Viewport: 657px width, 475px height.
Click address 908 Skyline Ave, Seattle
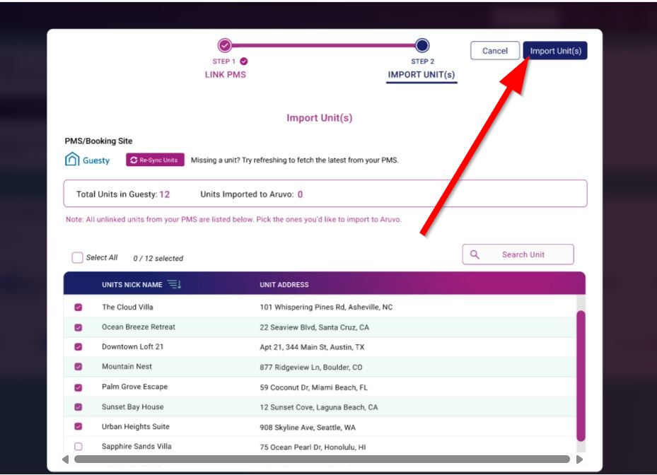click(308, 427)
